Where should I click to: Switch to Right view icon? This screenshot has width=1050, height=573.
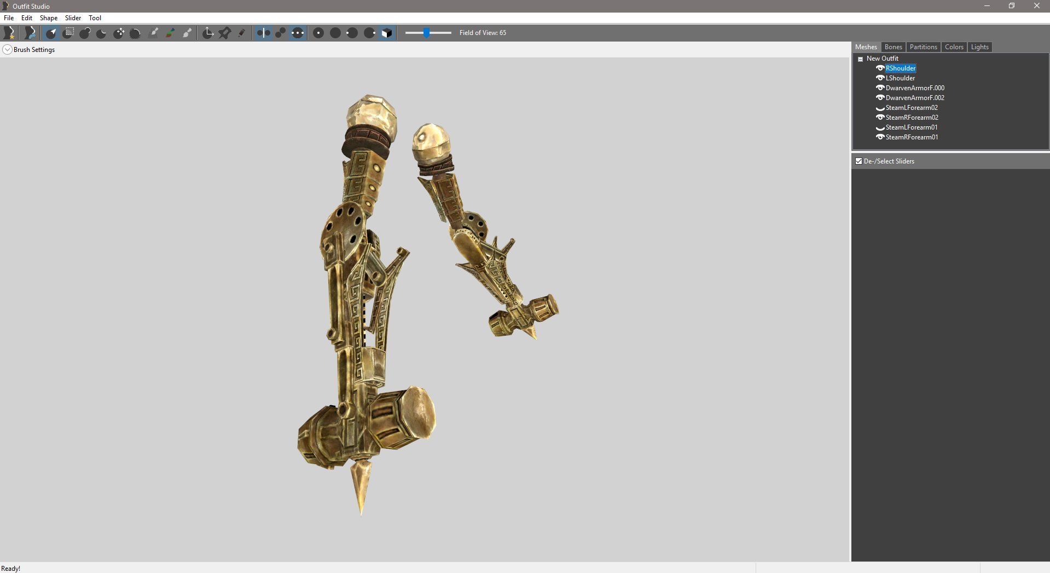(369, 33)
